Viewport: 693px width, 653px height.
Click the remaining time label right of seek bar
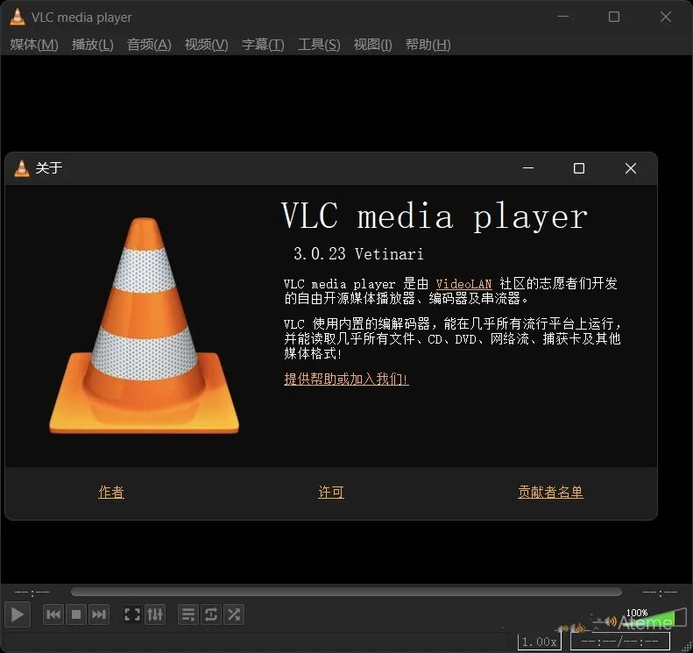pos(660,592)
